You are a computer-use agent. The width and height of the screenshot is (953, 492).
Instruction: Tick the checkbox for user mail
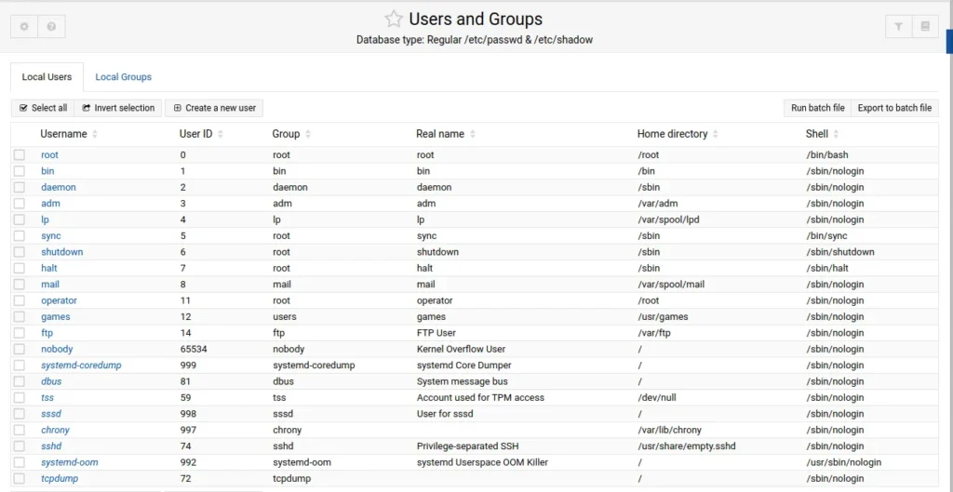click(20, 285)
